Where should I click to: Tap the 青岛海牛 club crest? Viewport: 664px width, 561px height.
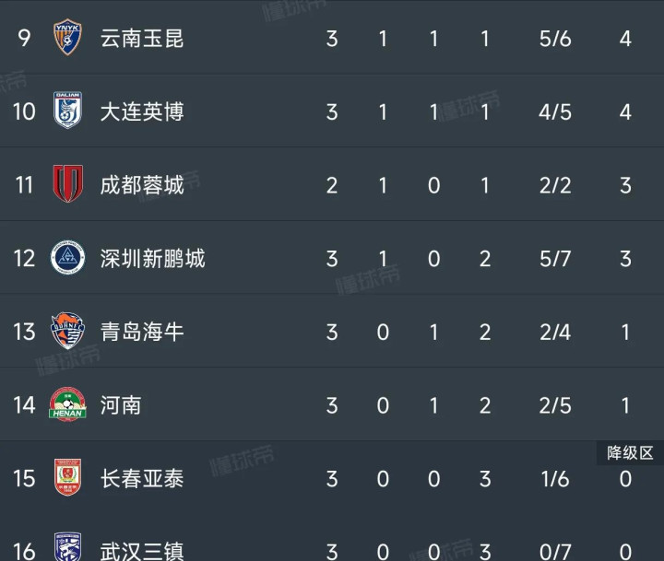pos(67,331)
